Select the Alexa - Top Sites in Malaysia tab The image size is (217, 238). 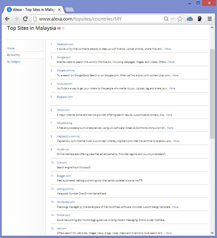[x=34, y=10]
